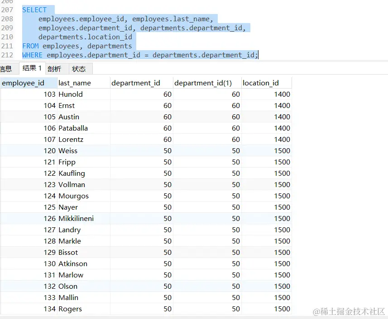Select the 结果 1 tab
This screenshot has width=388, height=319.
pos(32,68)
